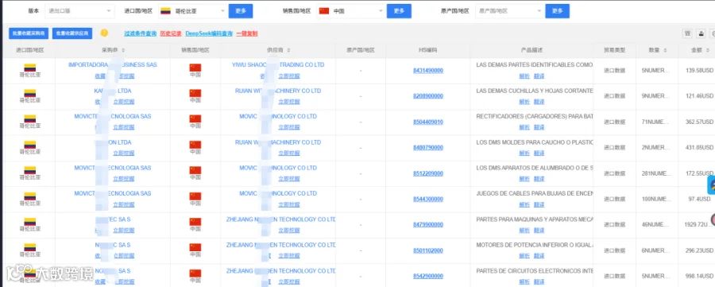Sort by the 数量 column arrows
Viewport: 715px width, 287px height.
point(665,50)
